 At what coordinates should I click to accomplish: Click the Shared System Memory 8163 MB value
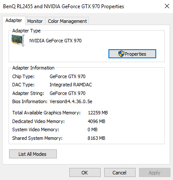[x=96, y=138]
